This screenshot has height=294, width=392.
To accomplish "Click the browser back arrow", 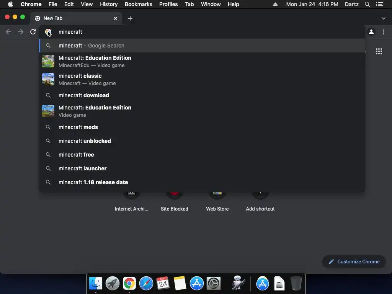I will click(8, 32).
